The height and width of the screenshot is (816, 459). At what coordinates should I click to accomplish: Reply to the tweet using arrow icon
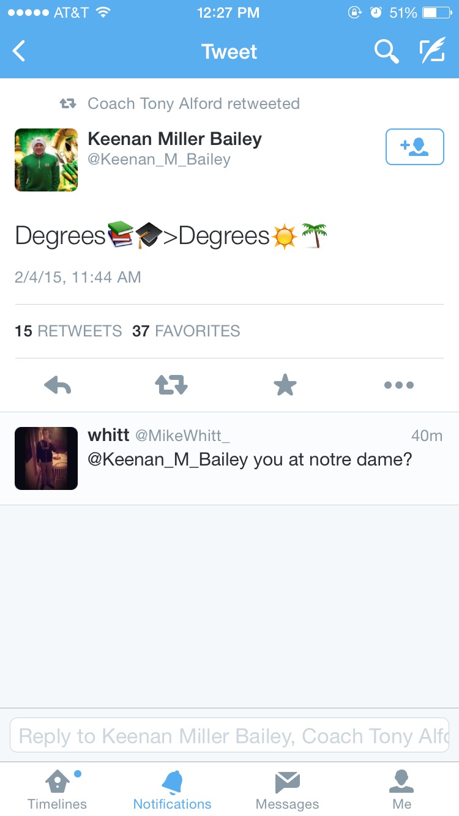point(58,385)
